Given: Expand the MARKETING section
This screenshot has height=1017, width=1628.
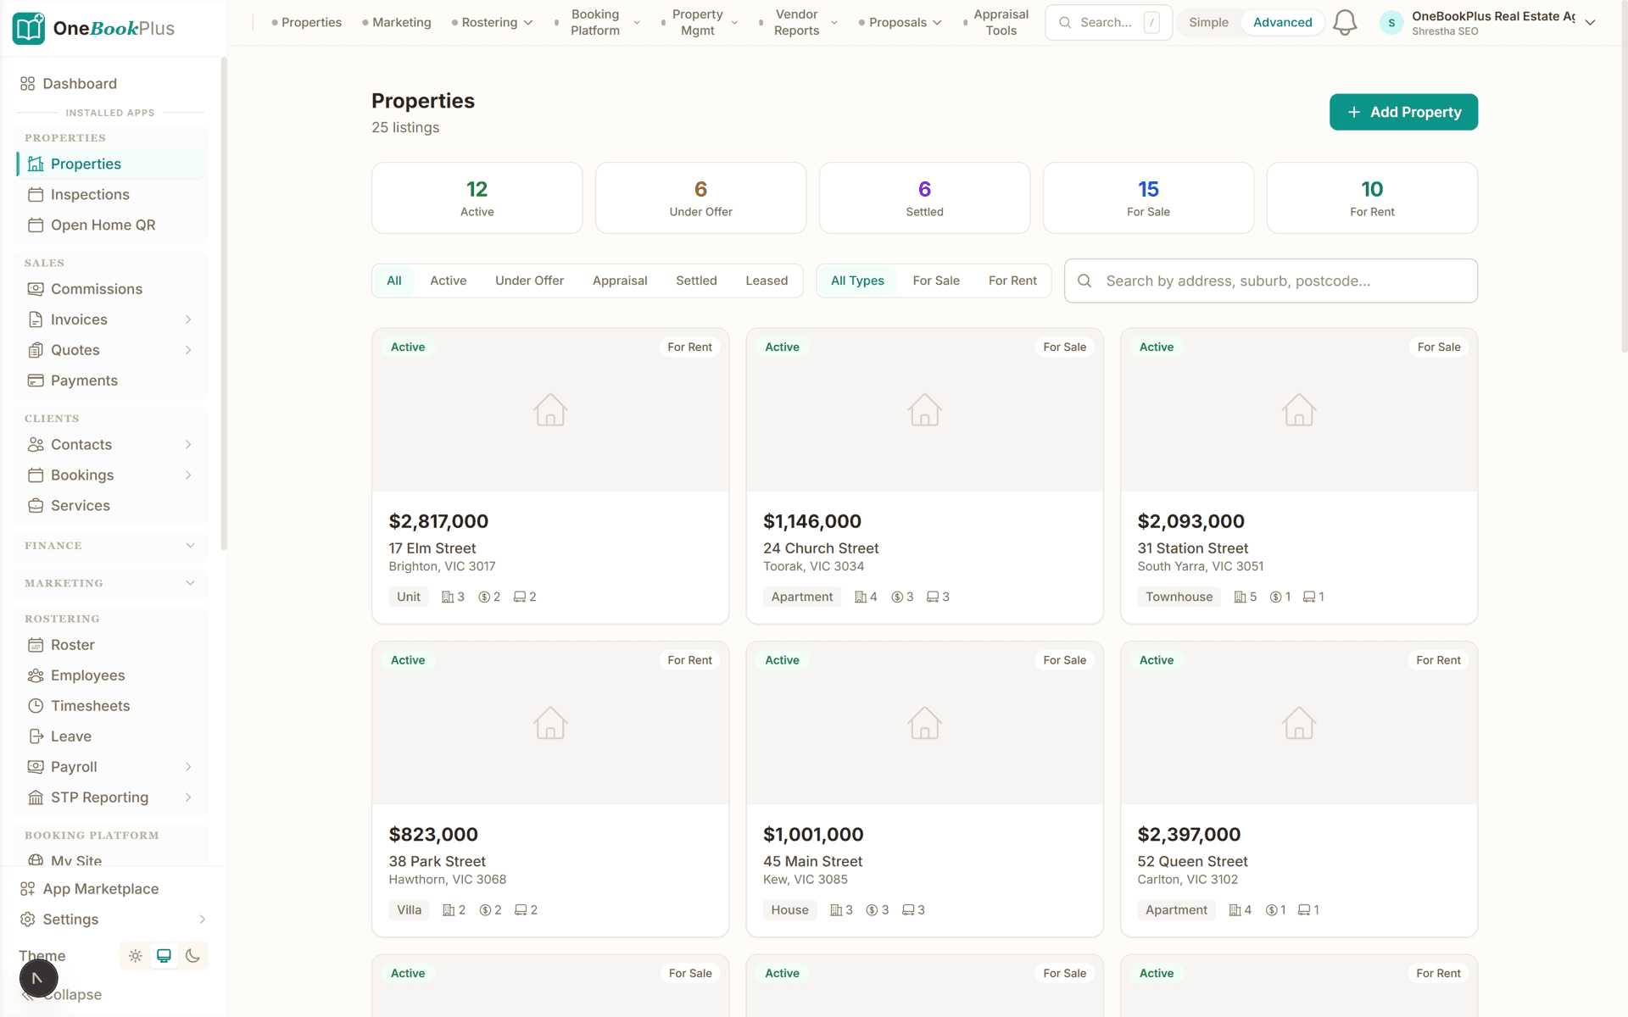Looking at the screenshot, I should point(110,583).
